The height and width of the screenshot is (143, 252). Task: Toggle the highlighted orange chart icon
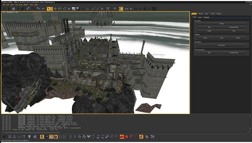pyautogui.click(x=141, y=137)
